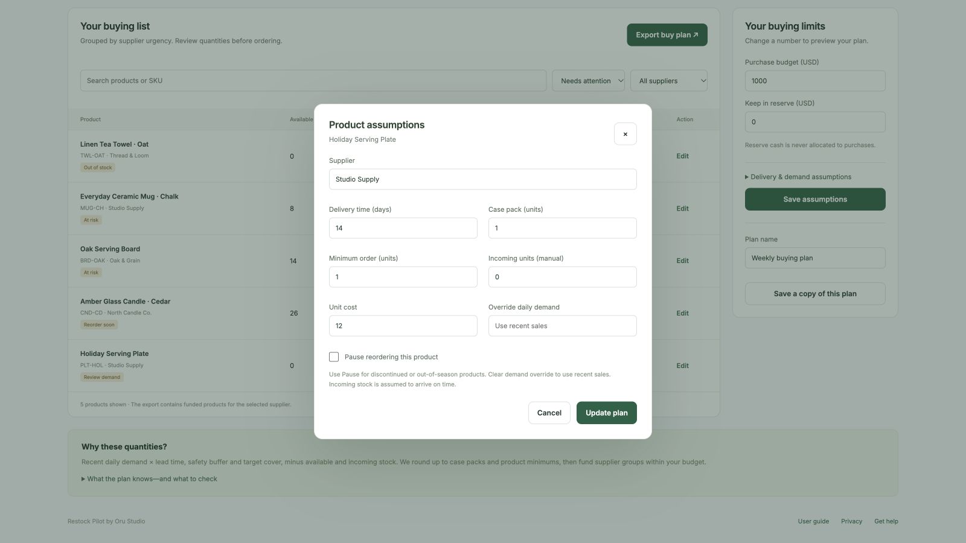
Task: Click the Keep in reserve (USD) field
Action: pos(814,122)
